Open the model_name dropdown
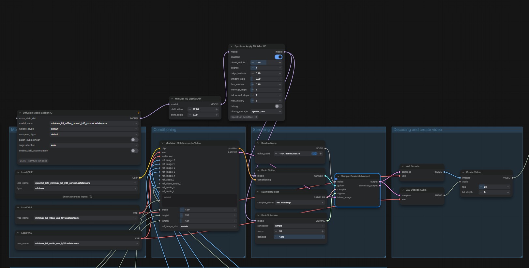 click(x=94, y=123)
